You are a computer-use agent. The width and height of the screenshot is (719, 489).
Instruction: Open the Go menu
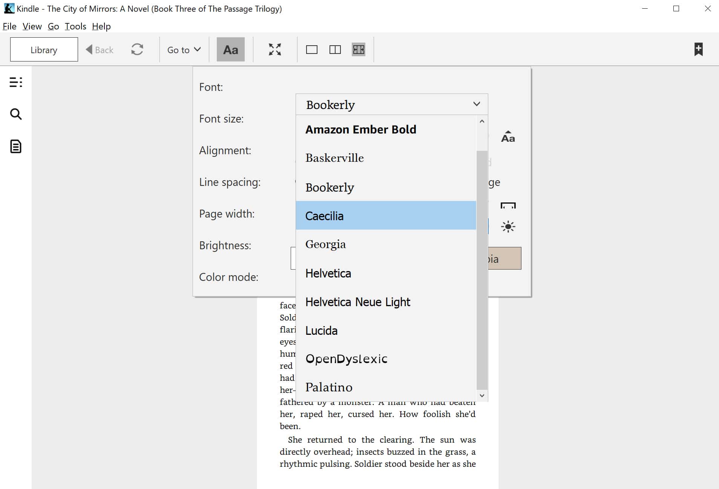(x=53, y=26)
